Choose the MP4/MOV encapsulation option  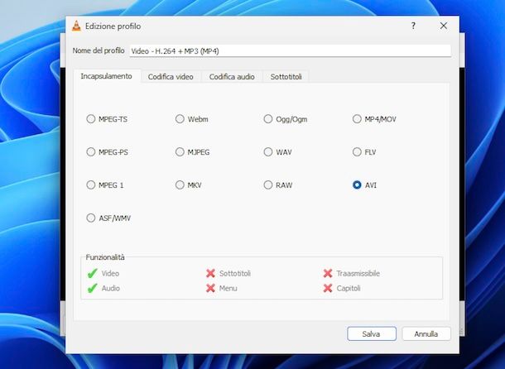pyautogui.click(x=358, y=119)
